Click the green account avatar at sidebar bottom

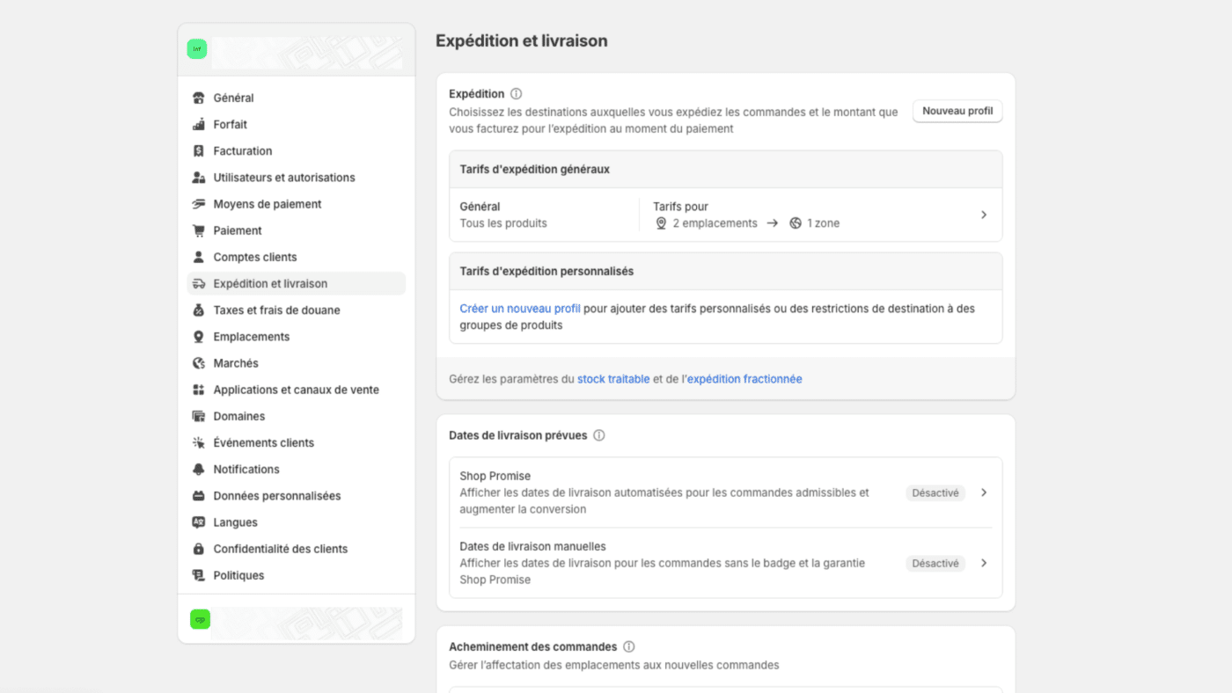click(x=201, y=619)
